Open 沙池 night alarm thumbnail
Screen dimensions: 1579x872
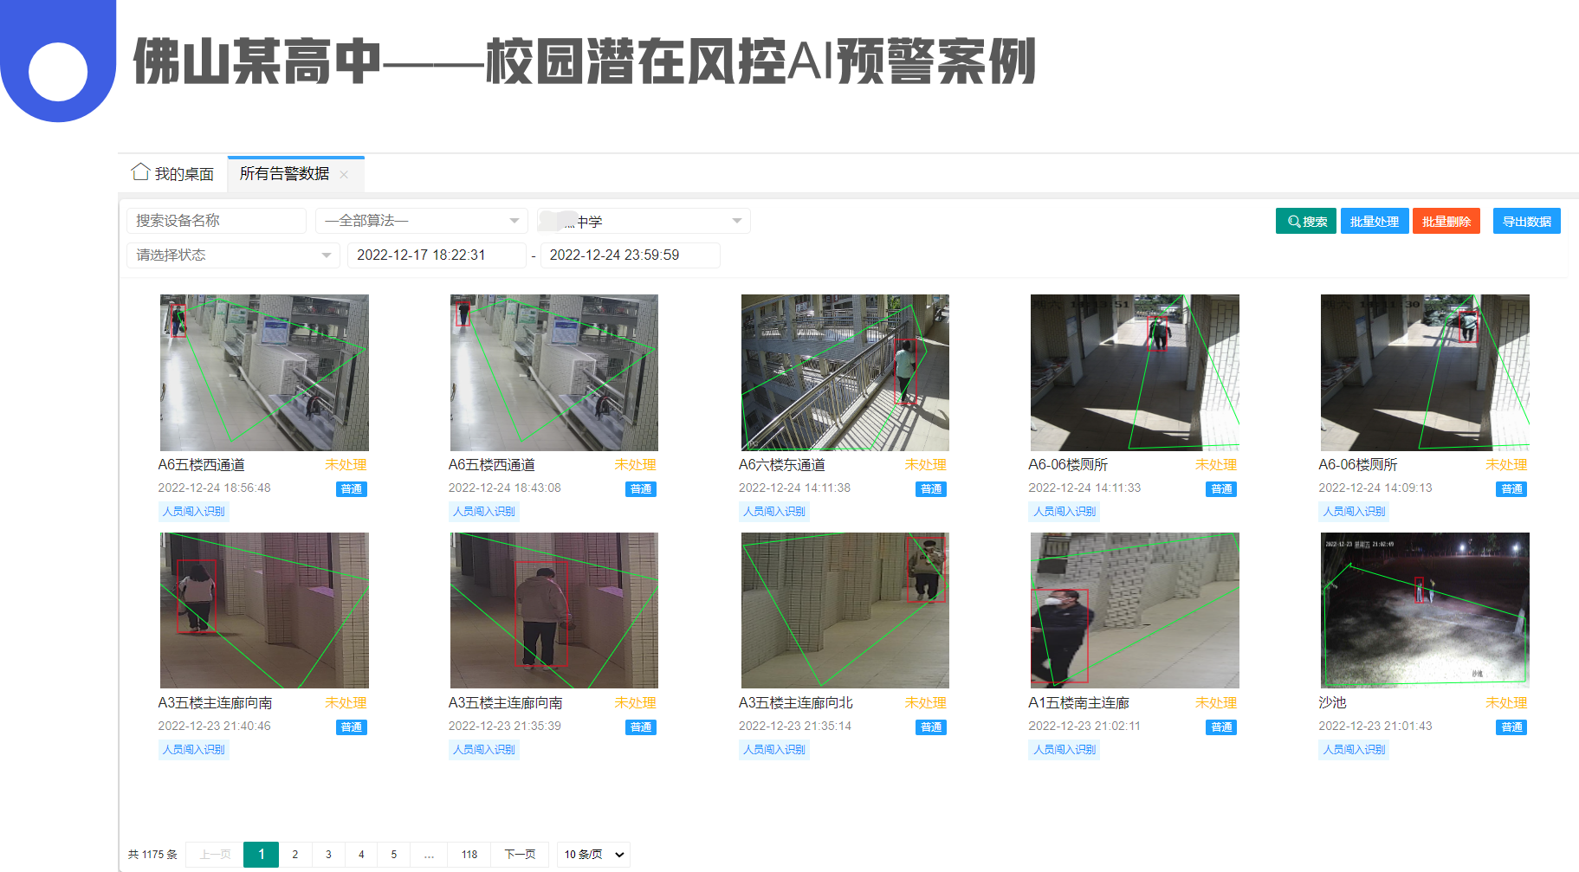click(x=1425, y=610)
